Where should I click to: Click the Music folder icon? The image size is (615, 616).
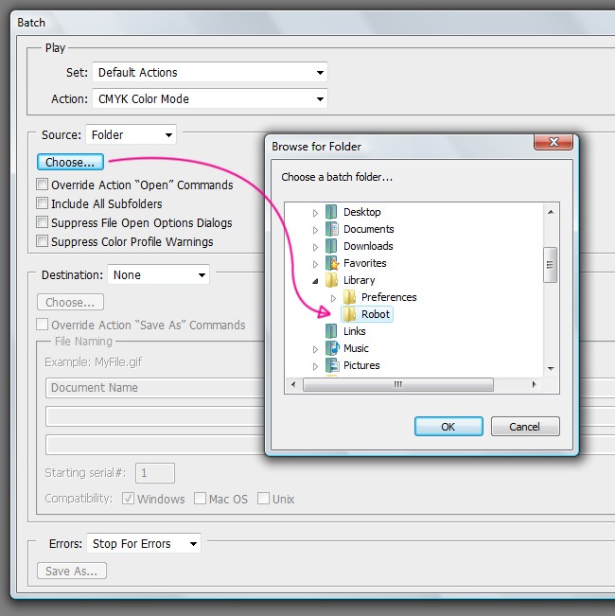[331, 348]
